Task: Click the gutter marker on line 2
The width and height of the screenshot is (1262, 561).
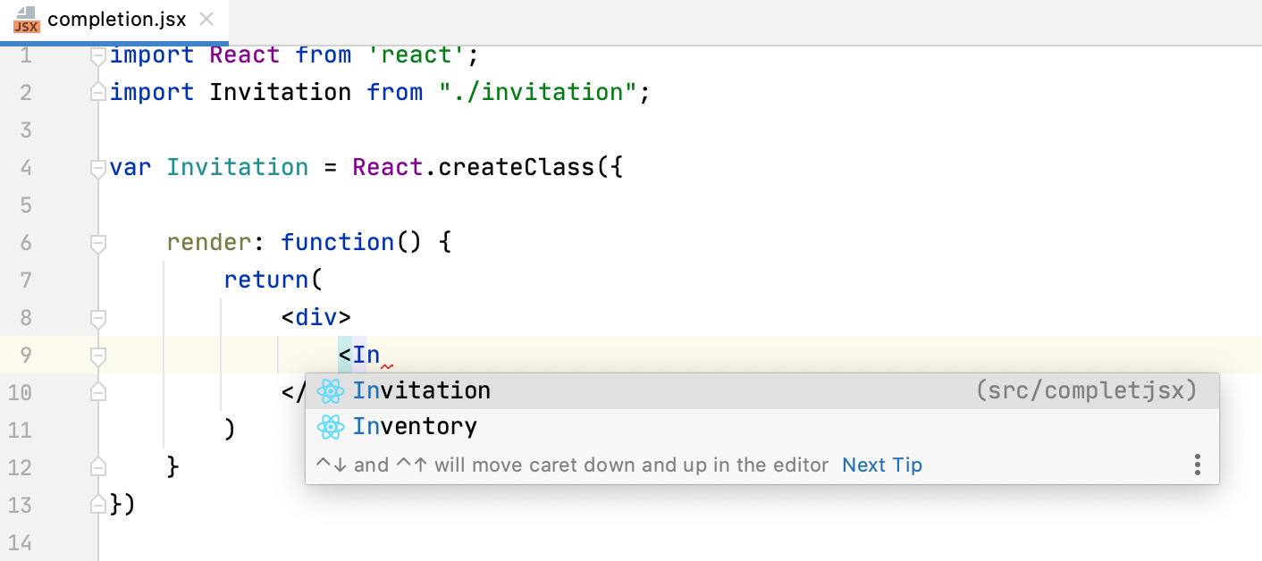Action: coord(97,92)
